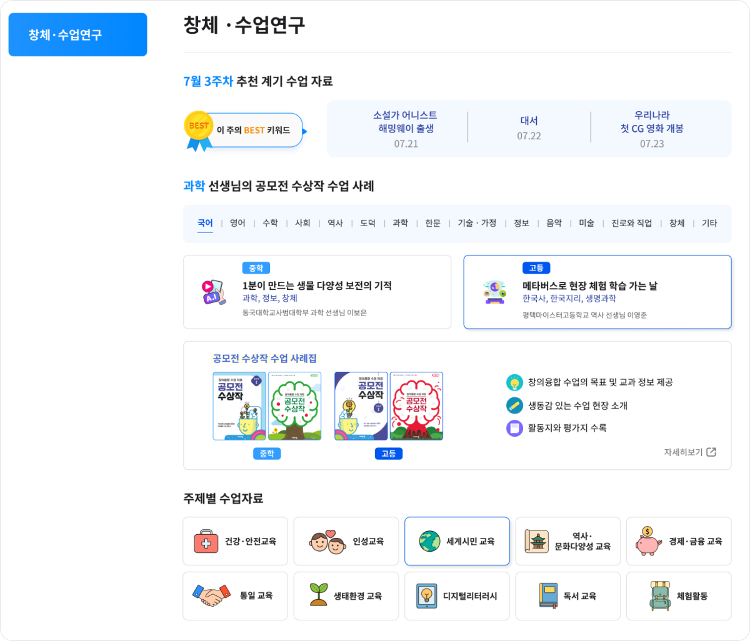Screen dimensions: 750x641
Task: Select the 영어 subject tab
Action: pyautogui.click(x=237, y=223)
